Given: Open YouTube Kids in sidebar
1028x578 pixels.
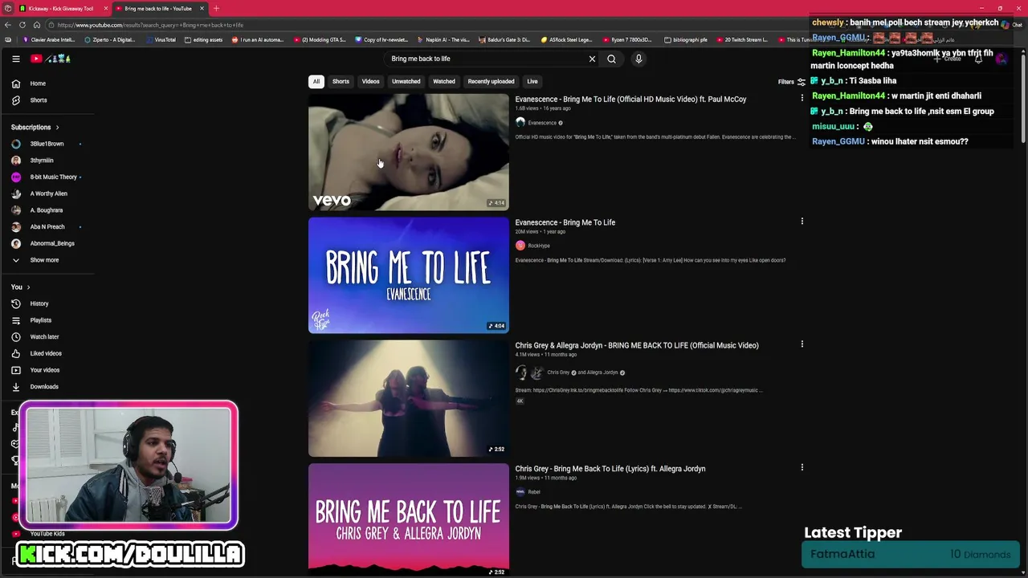Looking at the screenshot, I should (x=47, y=534).
